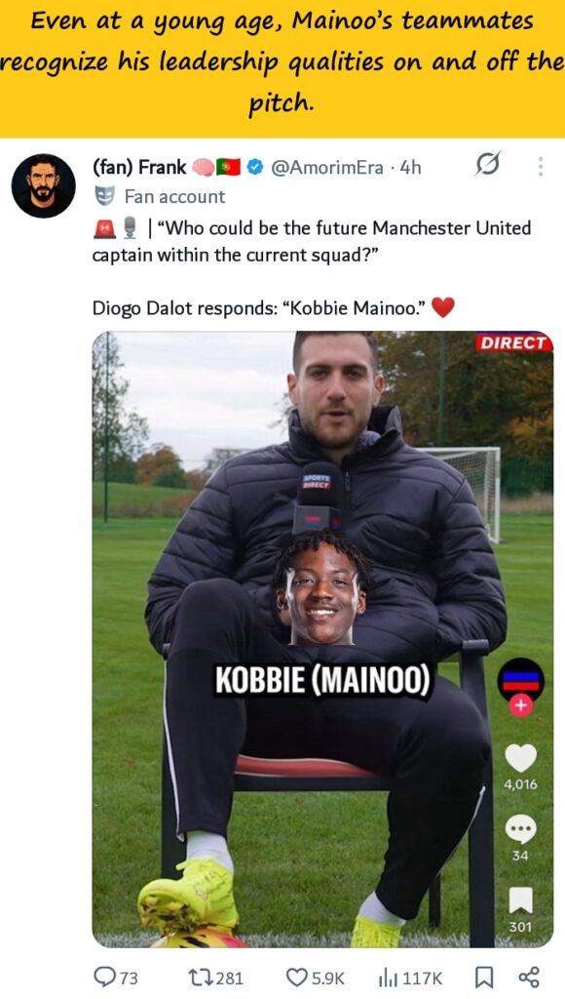Screen dimensions: 565x999
Task: Follow the TikTok account via plus button
Action: point(520,705)
